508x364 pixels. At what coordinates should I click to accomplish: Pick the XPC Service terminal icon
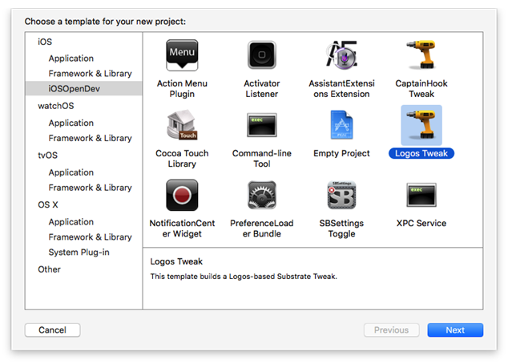click(x=421, y=195)
